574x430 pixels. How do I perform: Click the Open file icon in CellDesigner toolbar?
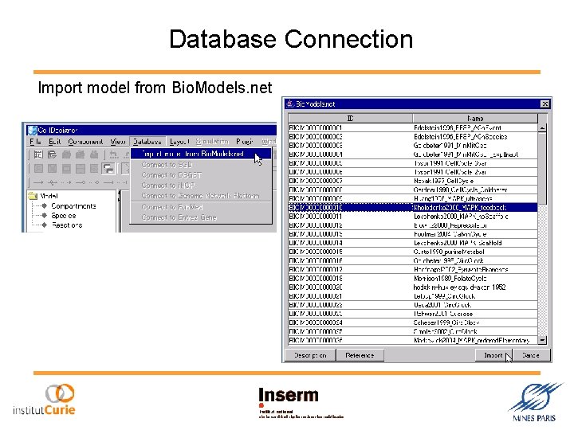click(x=53, y=154)
